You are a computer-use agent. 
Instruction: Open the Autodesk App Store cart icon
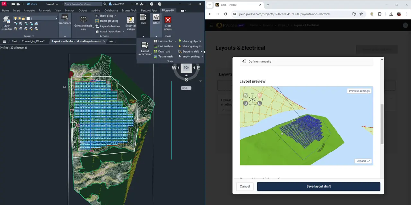136,4
